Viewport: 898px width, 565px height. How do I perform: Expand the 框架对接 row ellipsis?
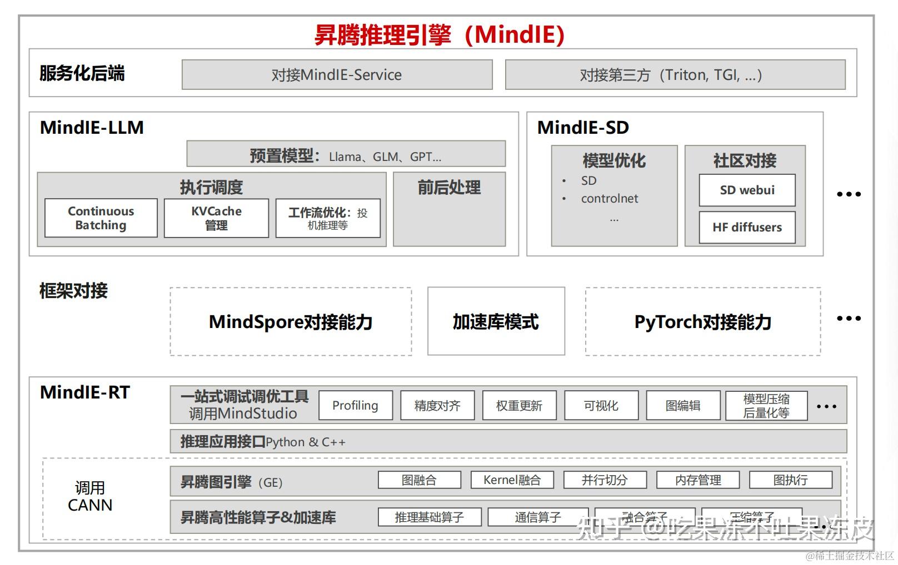pyautogui.click(x=848, y=318)
